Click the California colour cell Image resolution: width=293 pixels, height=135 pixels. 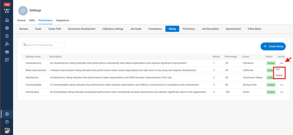point(248,70)
